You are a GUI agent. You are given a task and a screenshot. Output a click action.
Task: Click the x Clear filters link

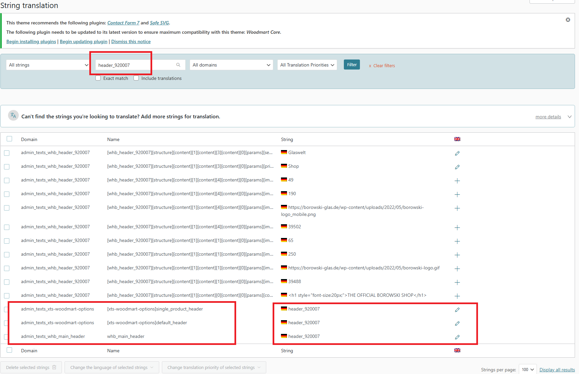(x=382, y=66)
